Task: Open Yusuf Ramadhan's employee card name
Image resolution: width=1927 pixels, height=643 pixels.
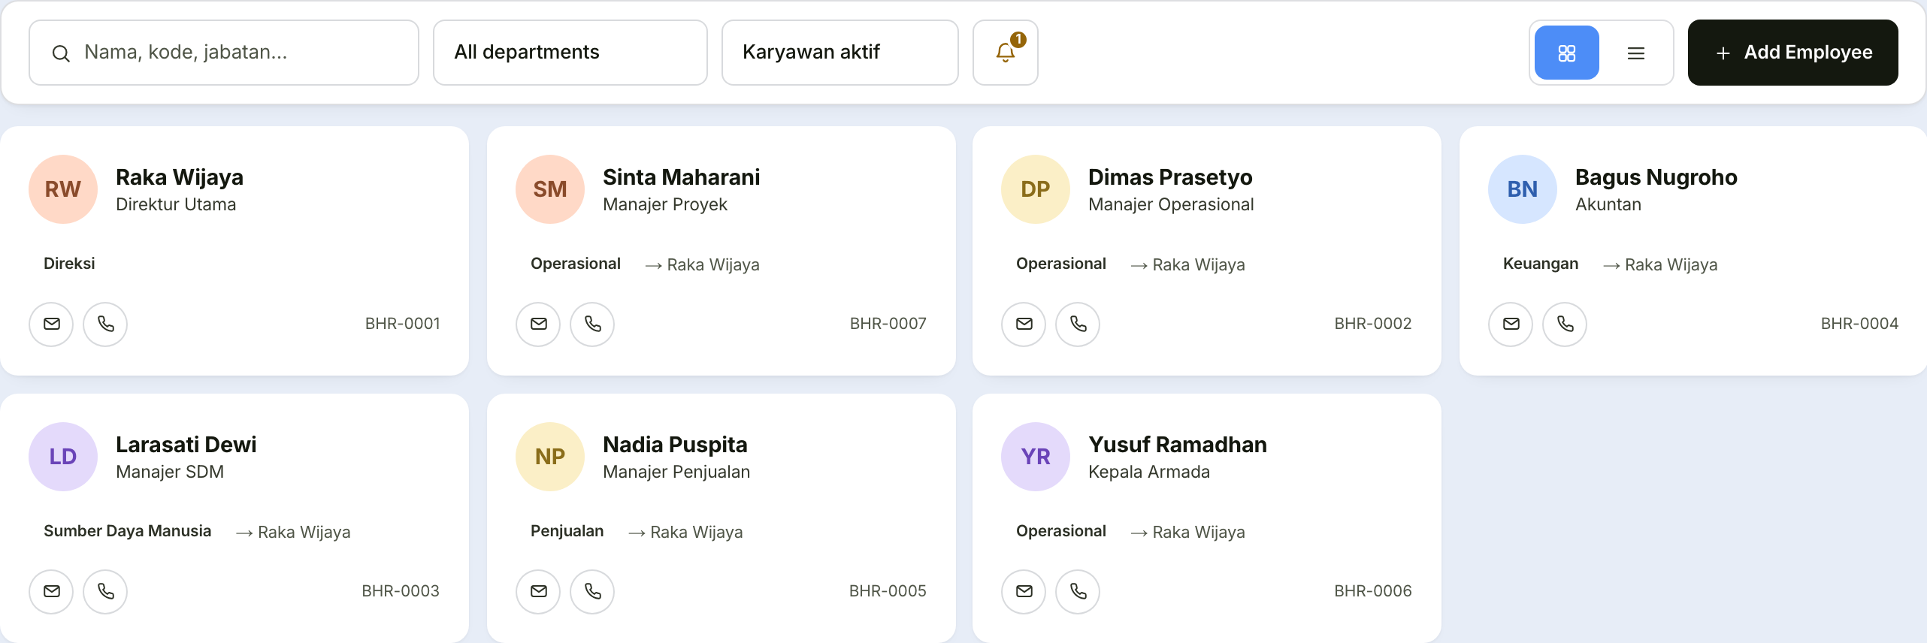Action: [1177, 445]
